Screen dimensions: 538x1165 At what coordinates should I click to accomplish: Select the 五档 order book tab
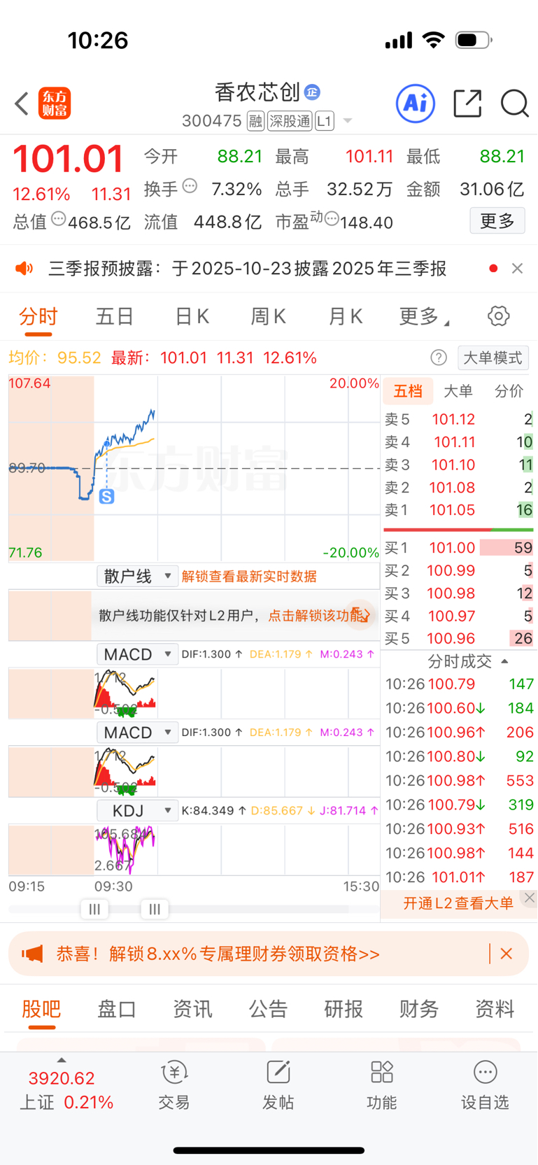[x=408, y=391]
